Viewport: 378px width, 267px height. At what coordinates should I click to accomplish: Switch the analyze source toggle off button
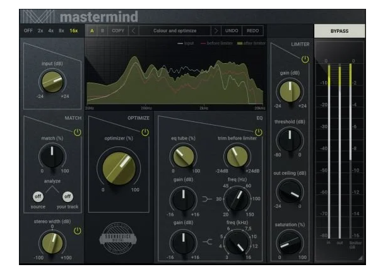[38, 196]
